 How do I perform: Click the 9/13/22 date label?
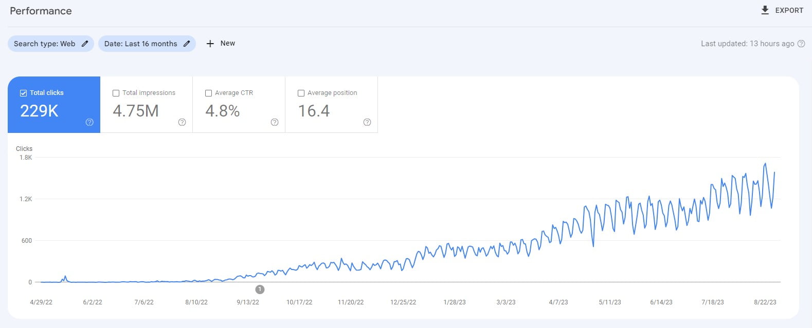click(248, 302)
